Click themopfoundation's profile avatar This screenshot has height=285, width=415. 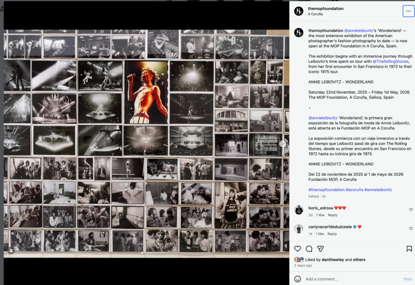tap(299, 11)
